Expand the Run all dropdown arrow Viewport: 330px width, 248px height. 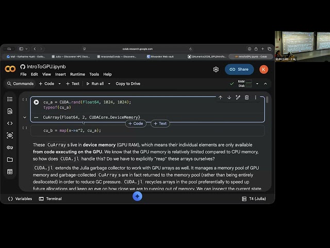109,84
